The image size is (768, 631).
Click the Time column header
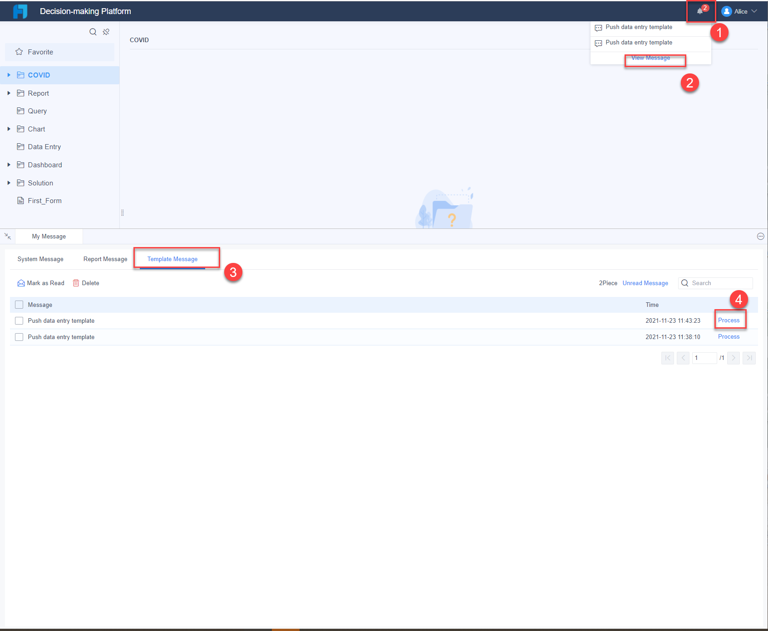(652, 305)
